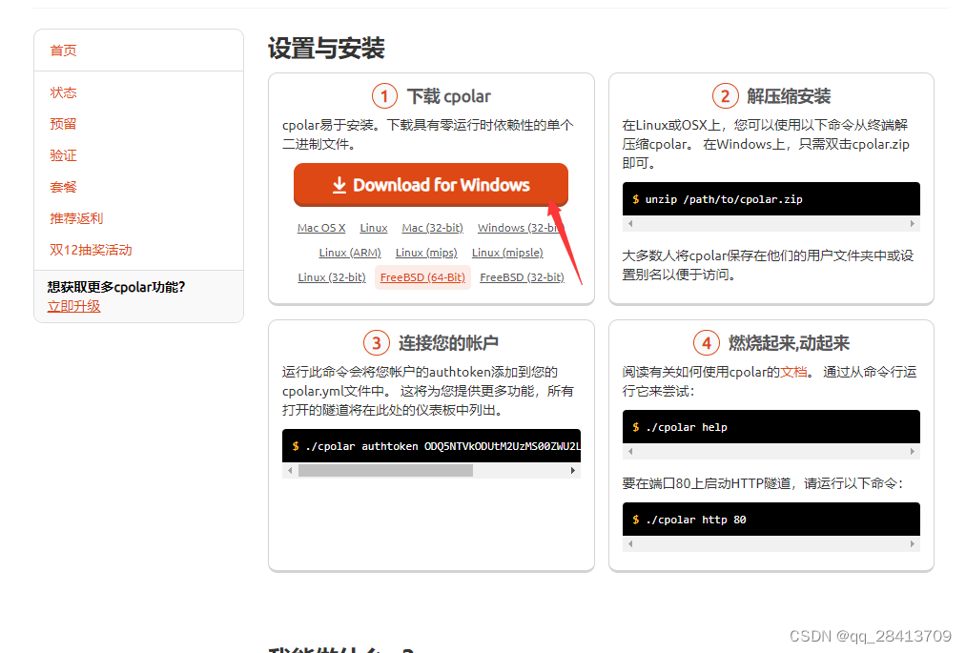This screenshot has height=653, width=966.
Task: Click the 设置与安装 page heading
Action: (326, 48)
